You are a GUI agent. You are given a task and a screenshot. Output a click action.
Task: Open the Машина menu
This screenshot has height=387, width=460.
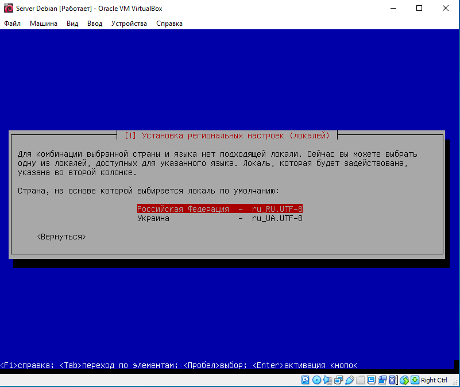[44, 24]
